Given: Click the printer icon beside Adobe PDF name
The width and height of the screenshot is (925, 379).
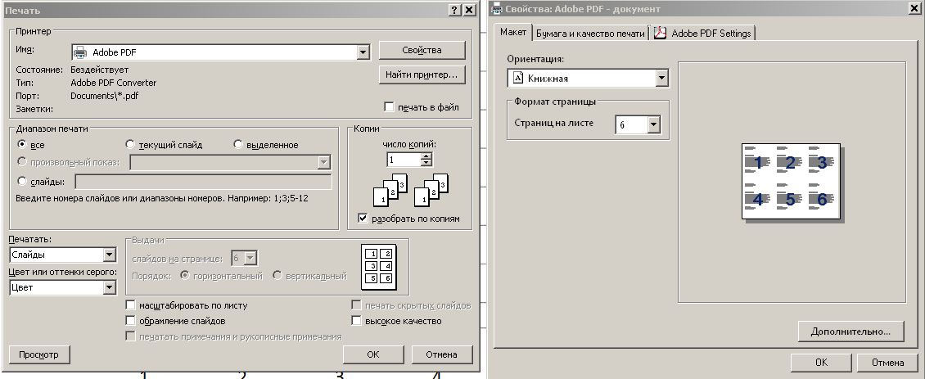Looking at the screenshot, I should click(x=80, y=52).
